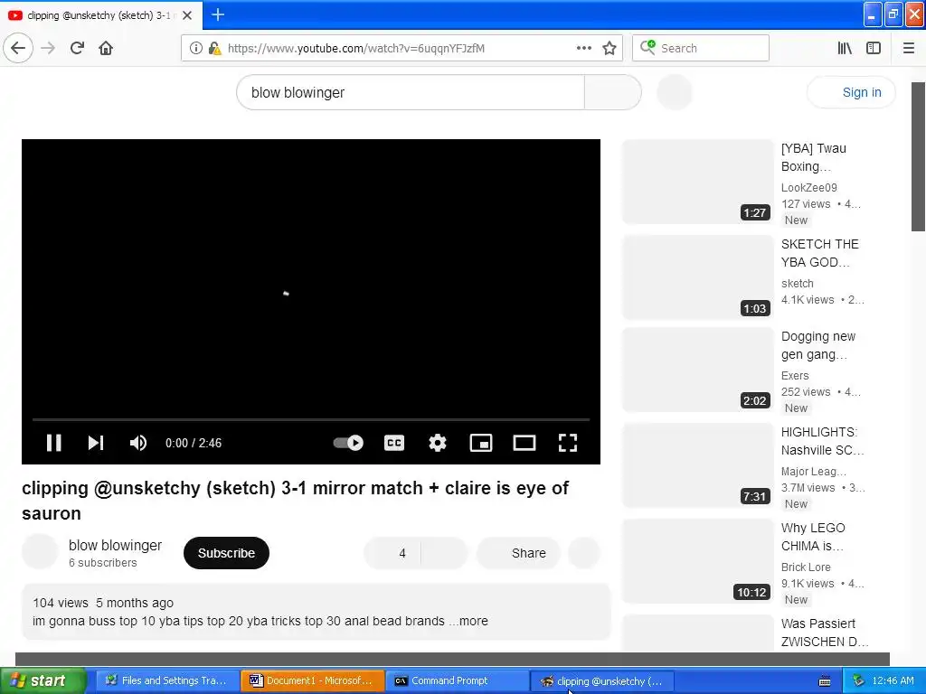
Task: Enter fullscreen video mode
Action: click(x=568, y=443)
